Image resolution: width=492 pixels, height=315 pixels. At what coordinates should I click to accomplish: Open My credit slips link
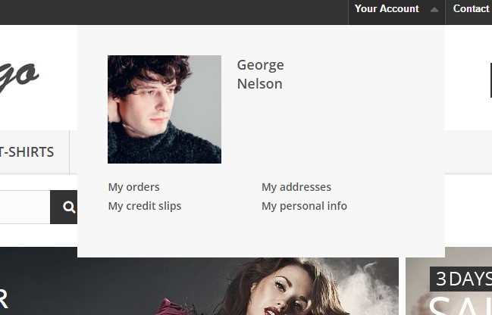(x=145, y=206)
